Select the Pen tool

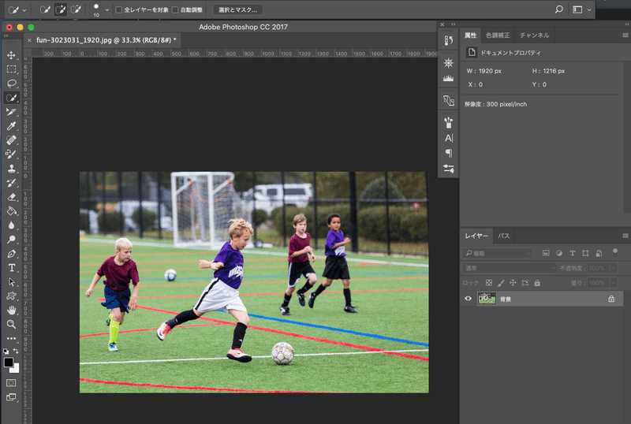point(11,254)
